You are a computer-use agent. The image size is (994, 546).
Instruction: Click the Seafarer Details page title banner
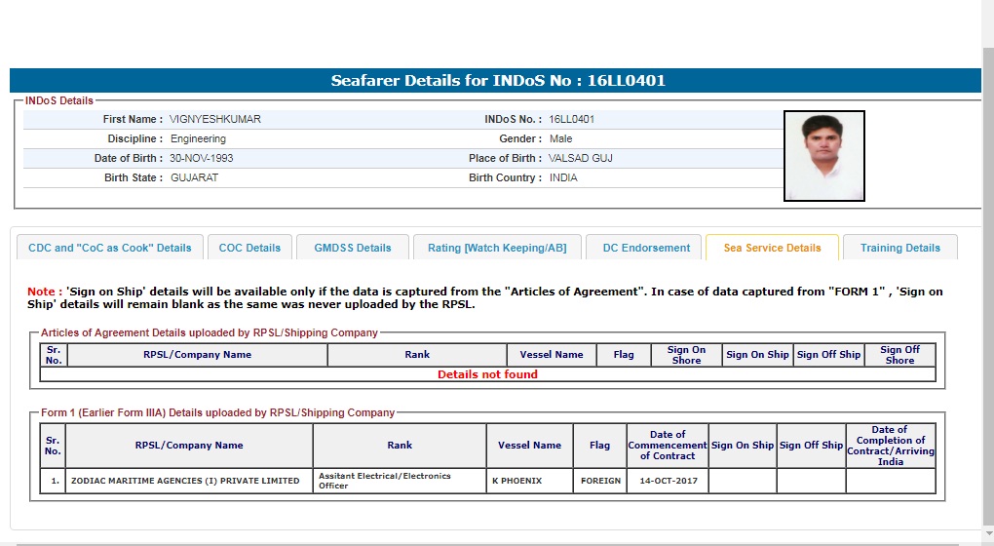(x=497, y=81)
